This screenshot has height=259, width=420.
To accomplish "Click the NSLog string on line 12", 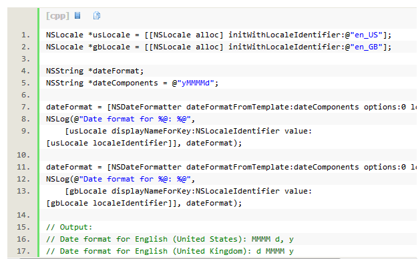I will tap(135, 179).
